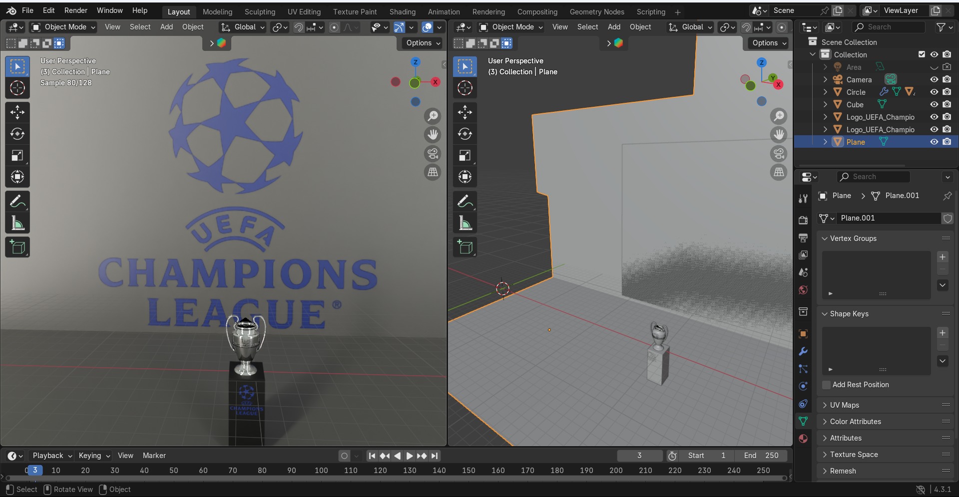This screenshot has height=497, width=959.
Task: Switch perspective/orthographic in left viewport
Action: click(433, 172)
